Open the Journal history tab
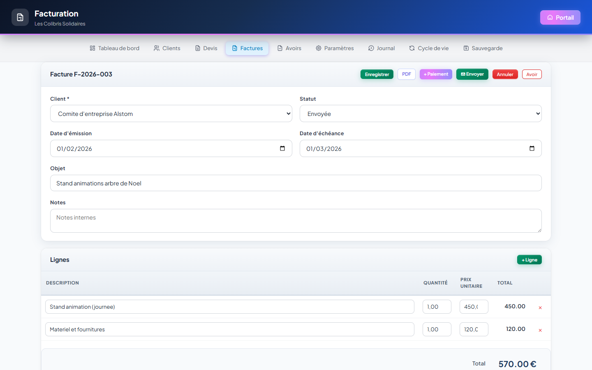592x370 pixels. pos(382,48)
